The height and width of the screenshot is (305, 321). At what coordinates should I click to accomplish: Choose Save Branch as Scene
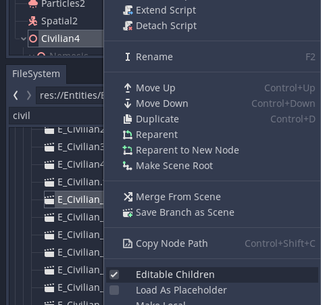click(212, 212)
